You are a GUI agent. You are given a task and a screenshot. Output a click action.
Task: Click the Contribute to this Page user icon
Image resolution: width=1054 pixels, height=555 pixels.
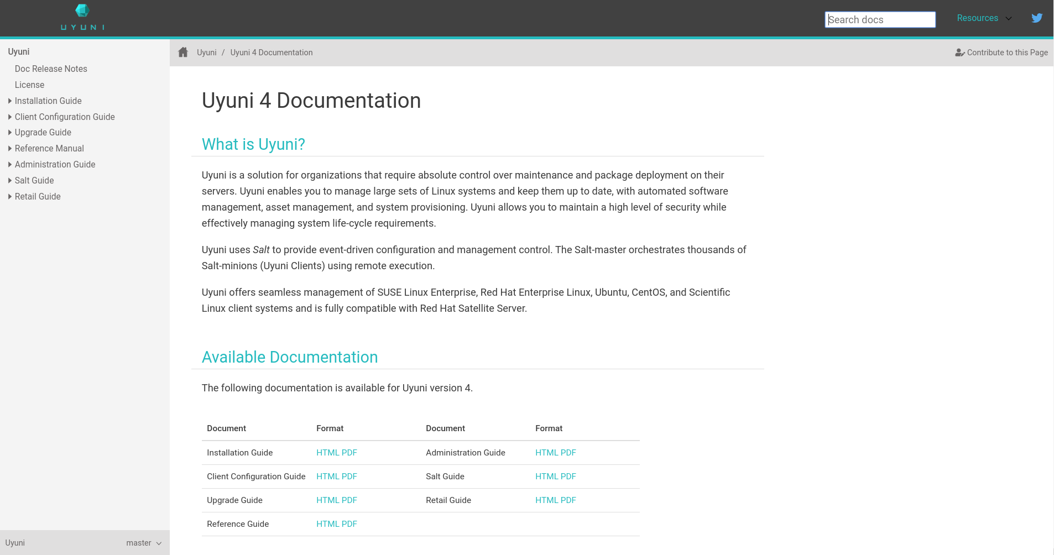(960, 53)
